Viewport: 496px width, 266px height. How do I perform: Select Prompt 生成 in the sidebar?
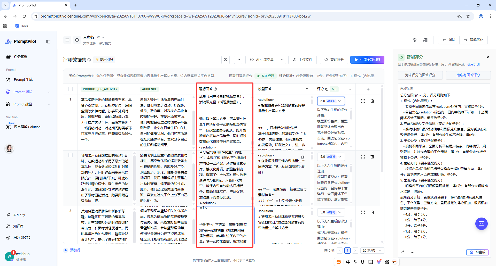[x=23, y=80]
